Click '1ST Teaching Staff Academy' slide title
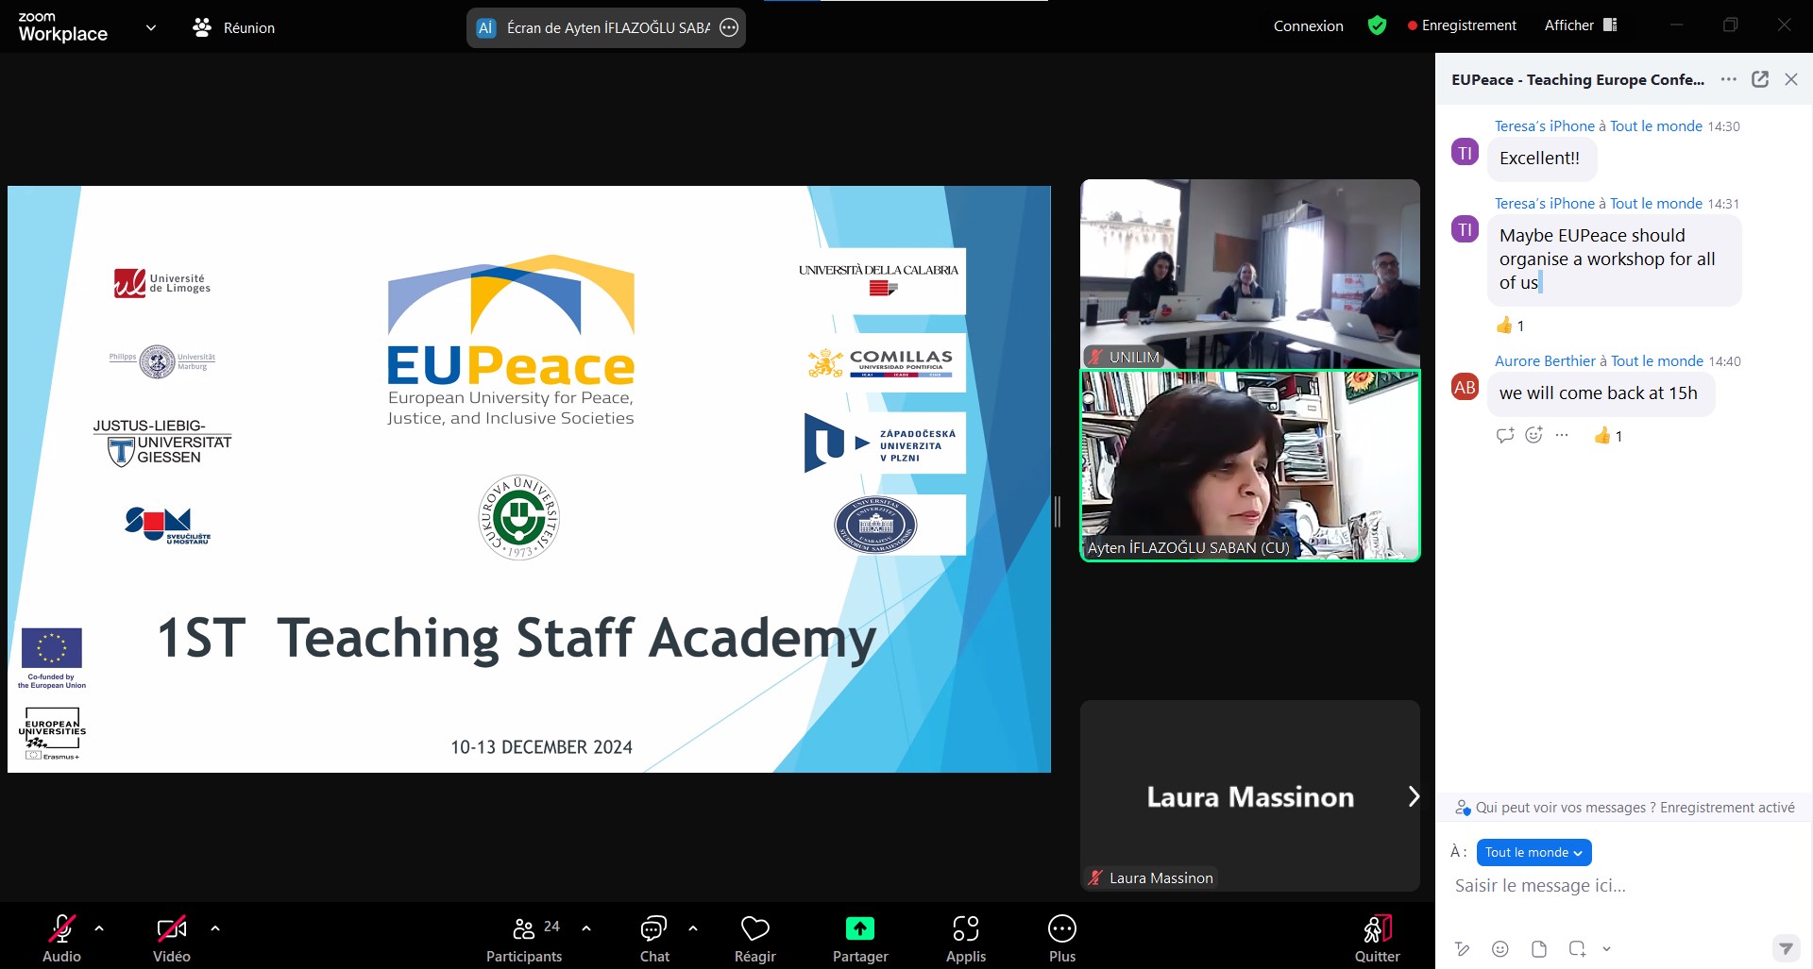 click(517, 639)
